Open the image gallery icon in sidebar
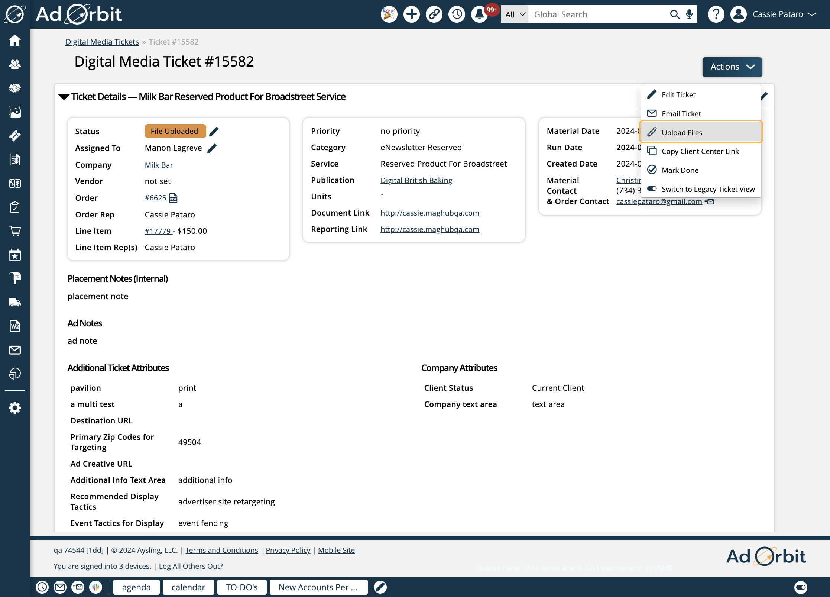 [x=15, y=112]
